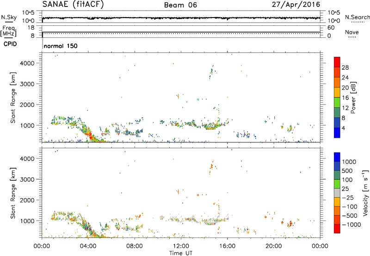This screenshot has height=256, width=370.
Task: Click the date 27/Apr/2016
Action: pos(296,5)
